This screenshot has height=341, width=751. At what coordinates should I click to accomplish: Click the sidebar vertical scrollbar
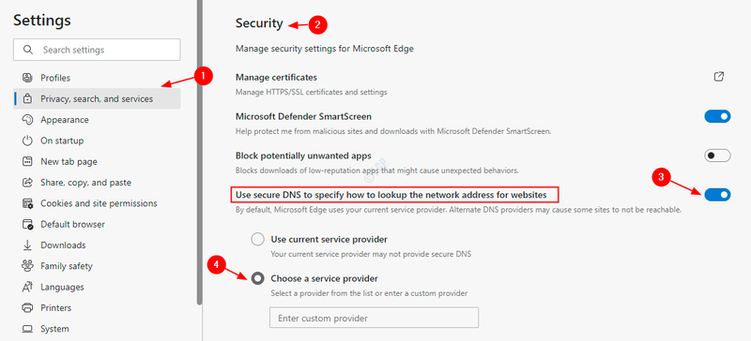[x=200, y=152]
